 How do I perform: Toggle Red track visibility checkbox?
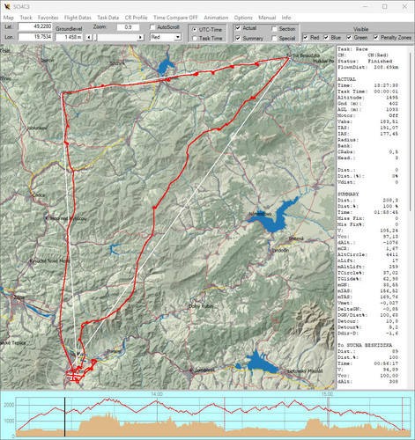[306, 38]
